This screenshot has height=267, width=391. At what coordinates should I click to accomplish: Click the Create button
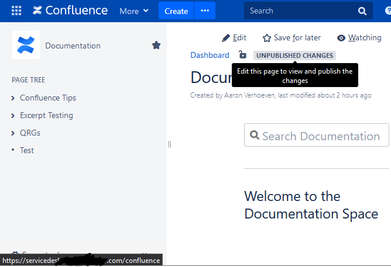point(176,11)
